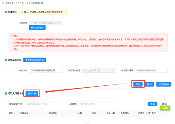The image size is (175, 124).
Task: Click the 查询 button
Action: [153, 104]
